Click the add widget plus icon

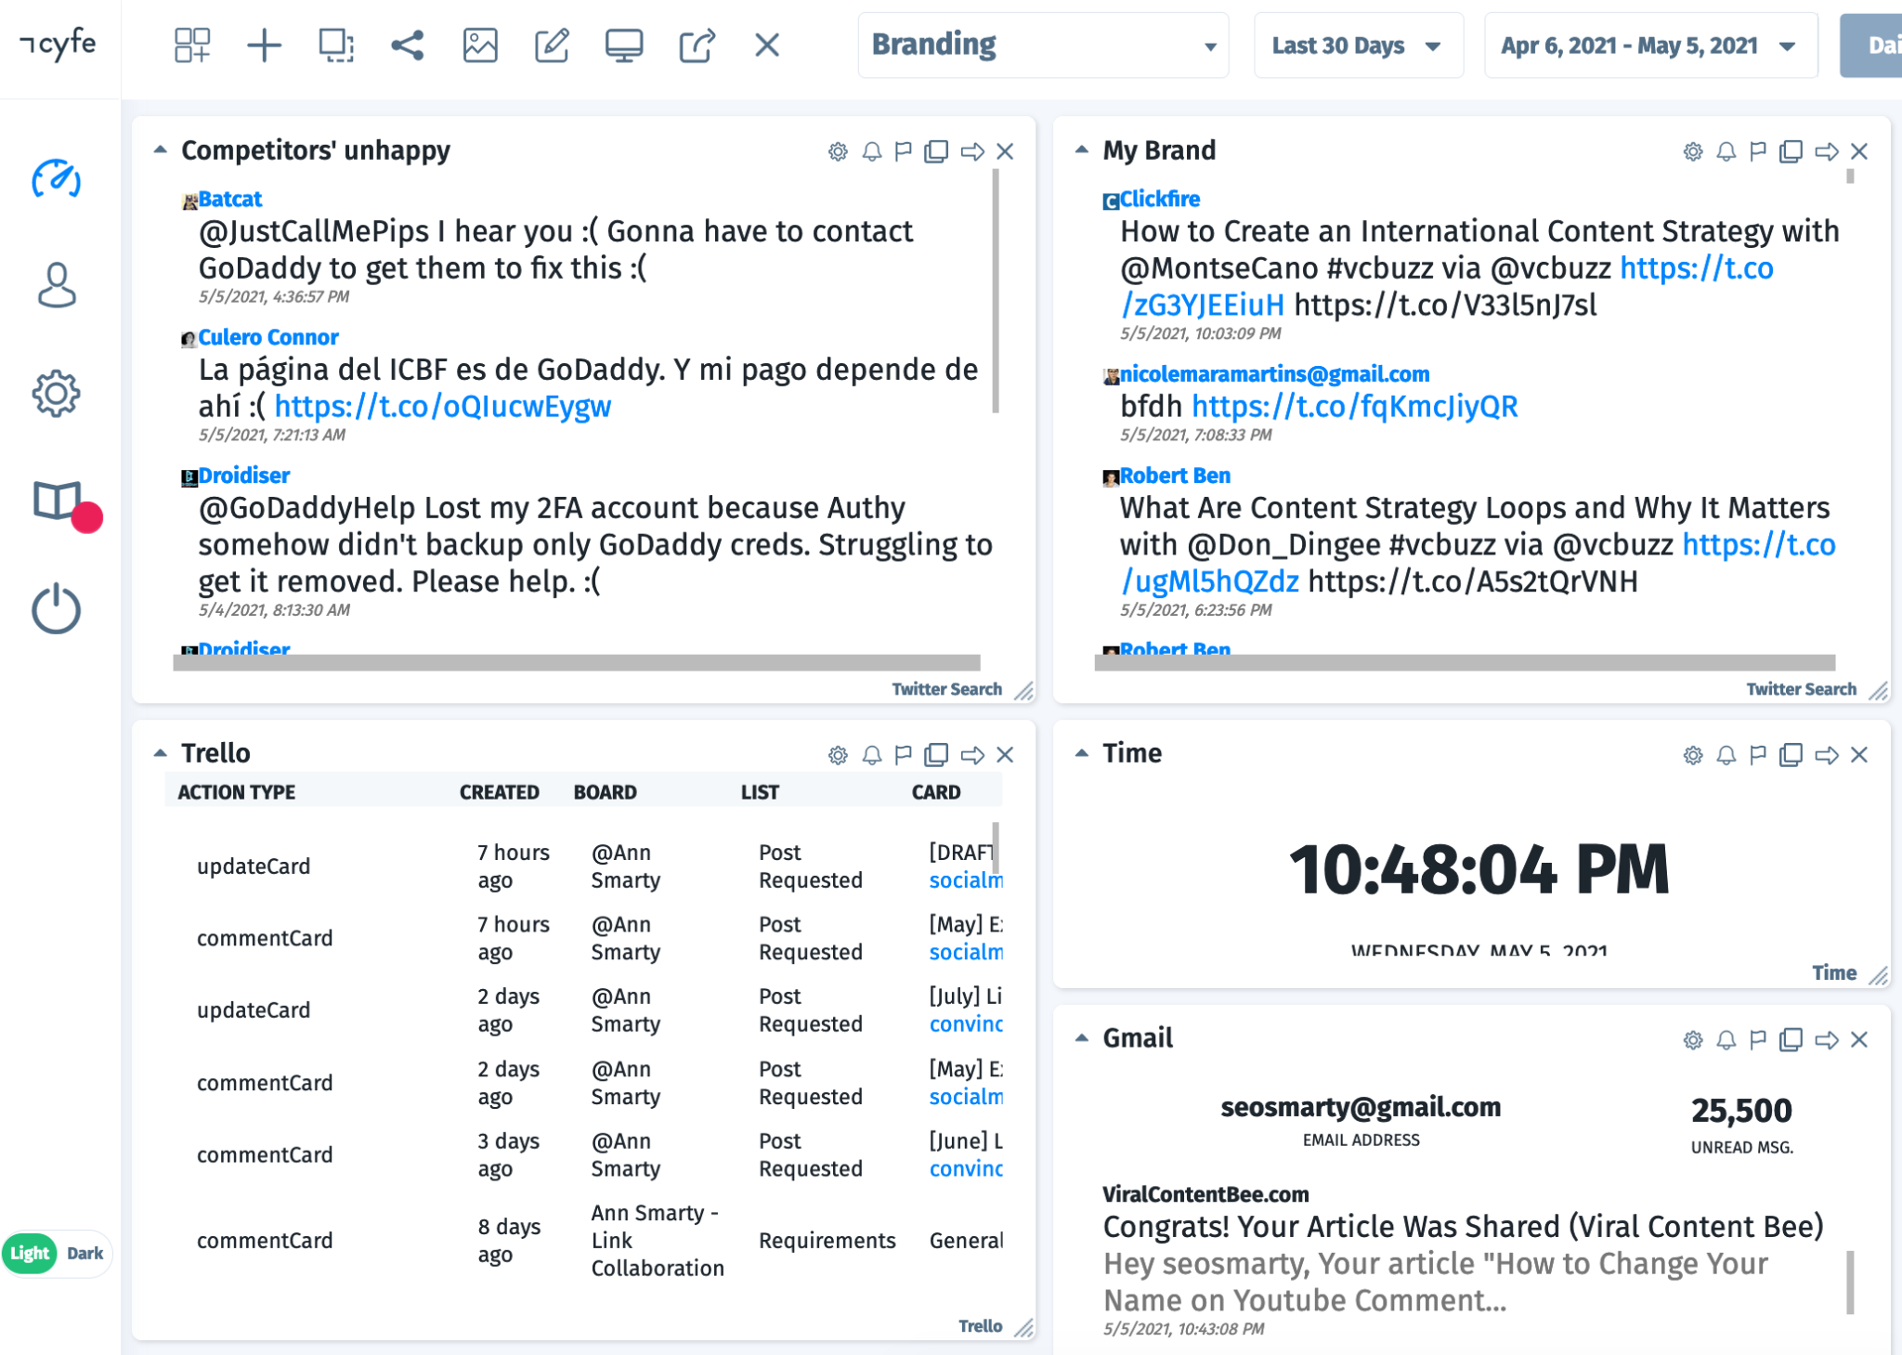point(264,45)
